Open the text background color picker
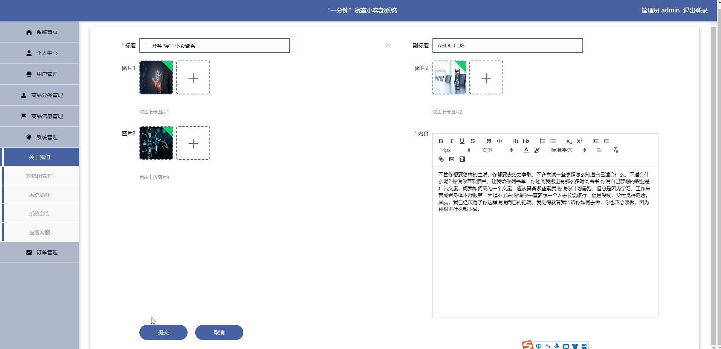The width and height of the screenshot is (721, 349). tap(537, 150)
